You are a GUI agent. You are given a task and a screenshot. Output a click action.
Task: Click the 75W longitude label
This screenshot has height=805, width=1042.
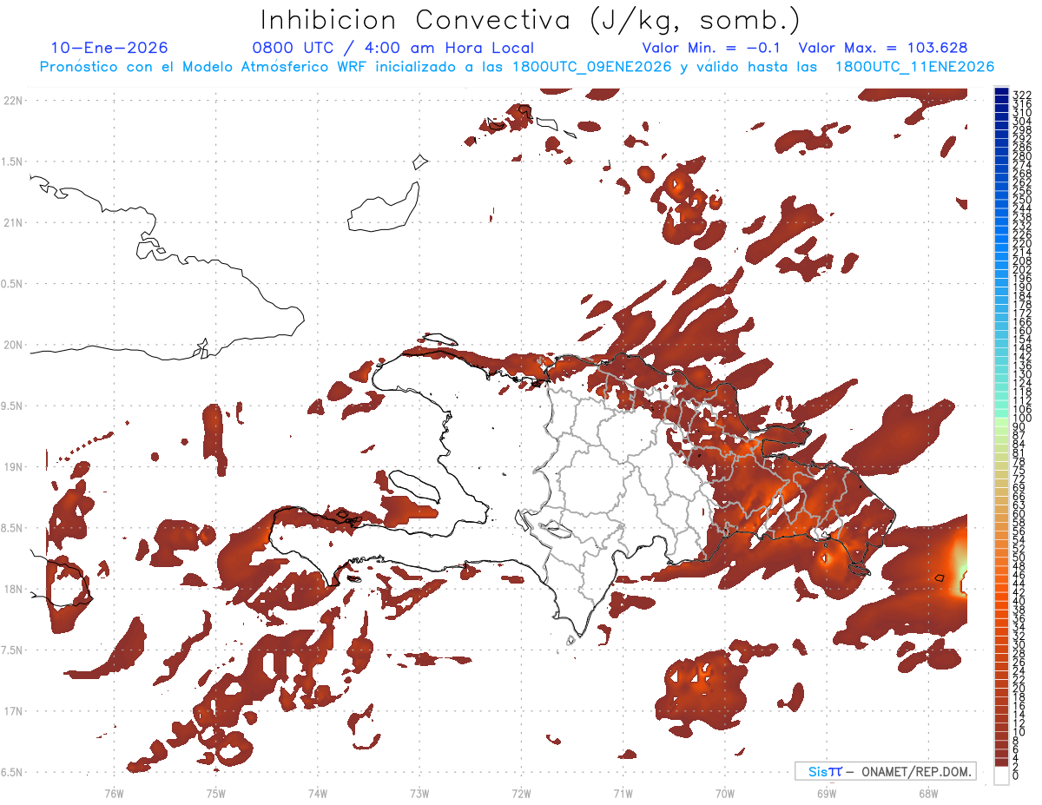click(x=215, y=792)
